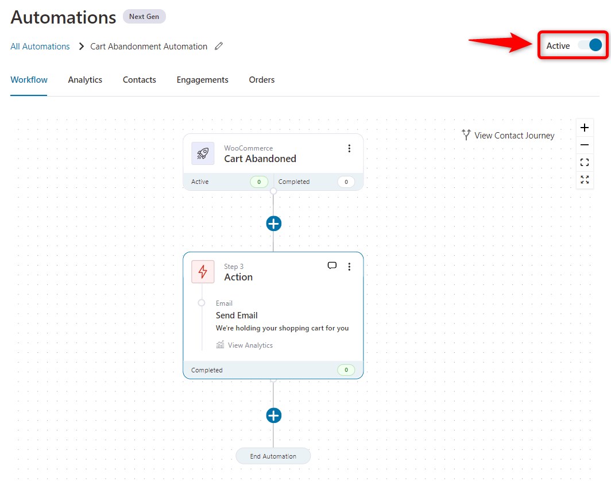Open the Engagements tab
This screenshot has width=611, height=481.
(x=202, y=79)
